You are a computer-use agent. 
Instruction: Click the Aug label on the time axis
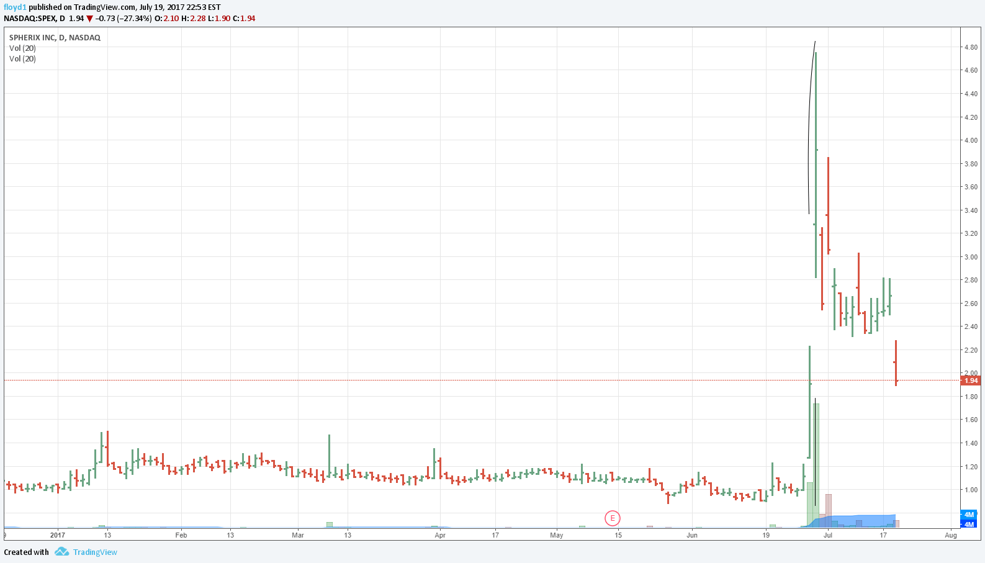(x=951, y=535)
